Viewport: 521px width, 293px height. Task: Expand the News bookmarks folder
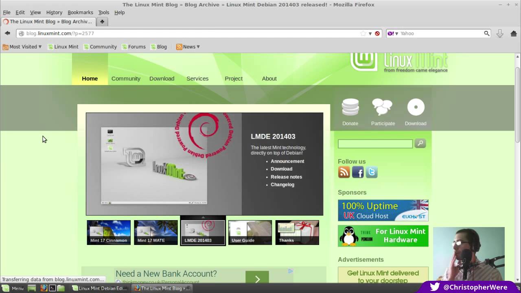pos(188,47)
